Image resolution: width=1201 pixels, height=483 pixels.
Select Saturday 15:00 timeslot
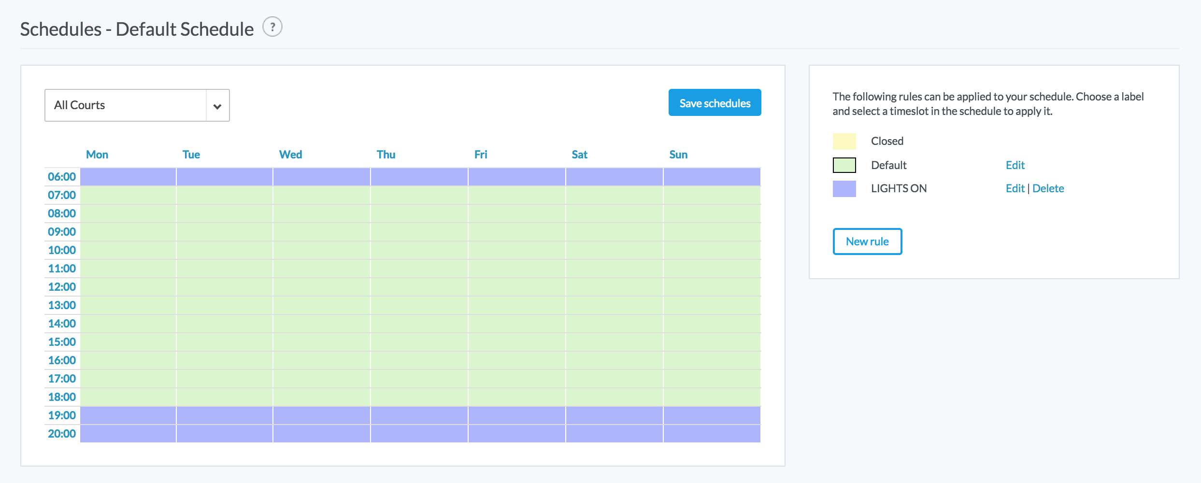coord(614,342)
